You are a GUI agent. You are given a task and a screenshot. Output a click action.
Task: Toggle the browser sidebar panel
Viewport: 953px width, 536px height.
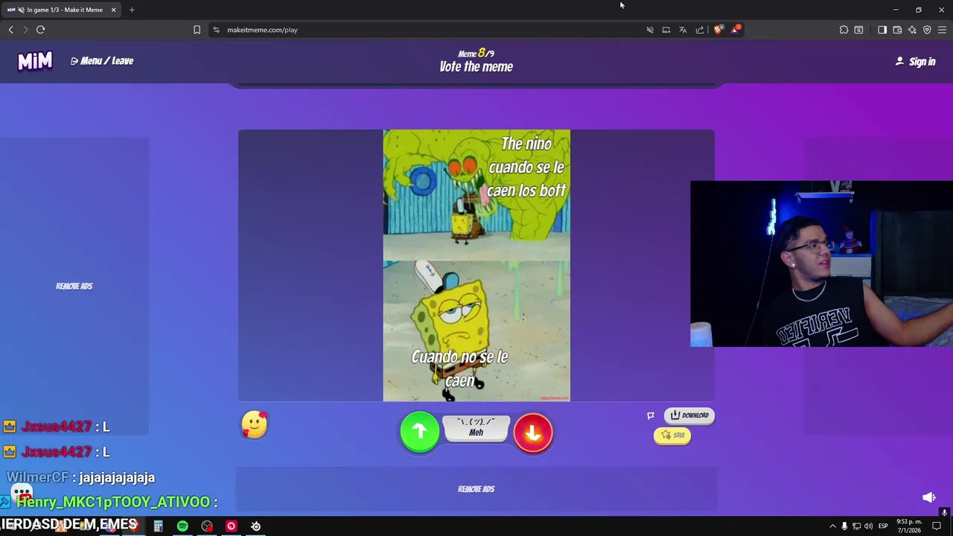point(882,30)
